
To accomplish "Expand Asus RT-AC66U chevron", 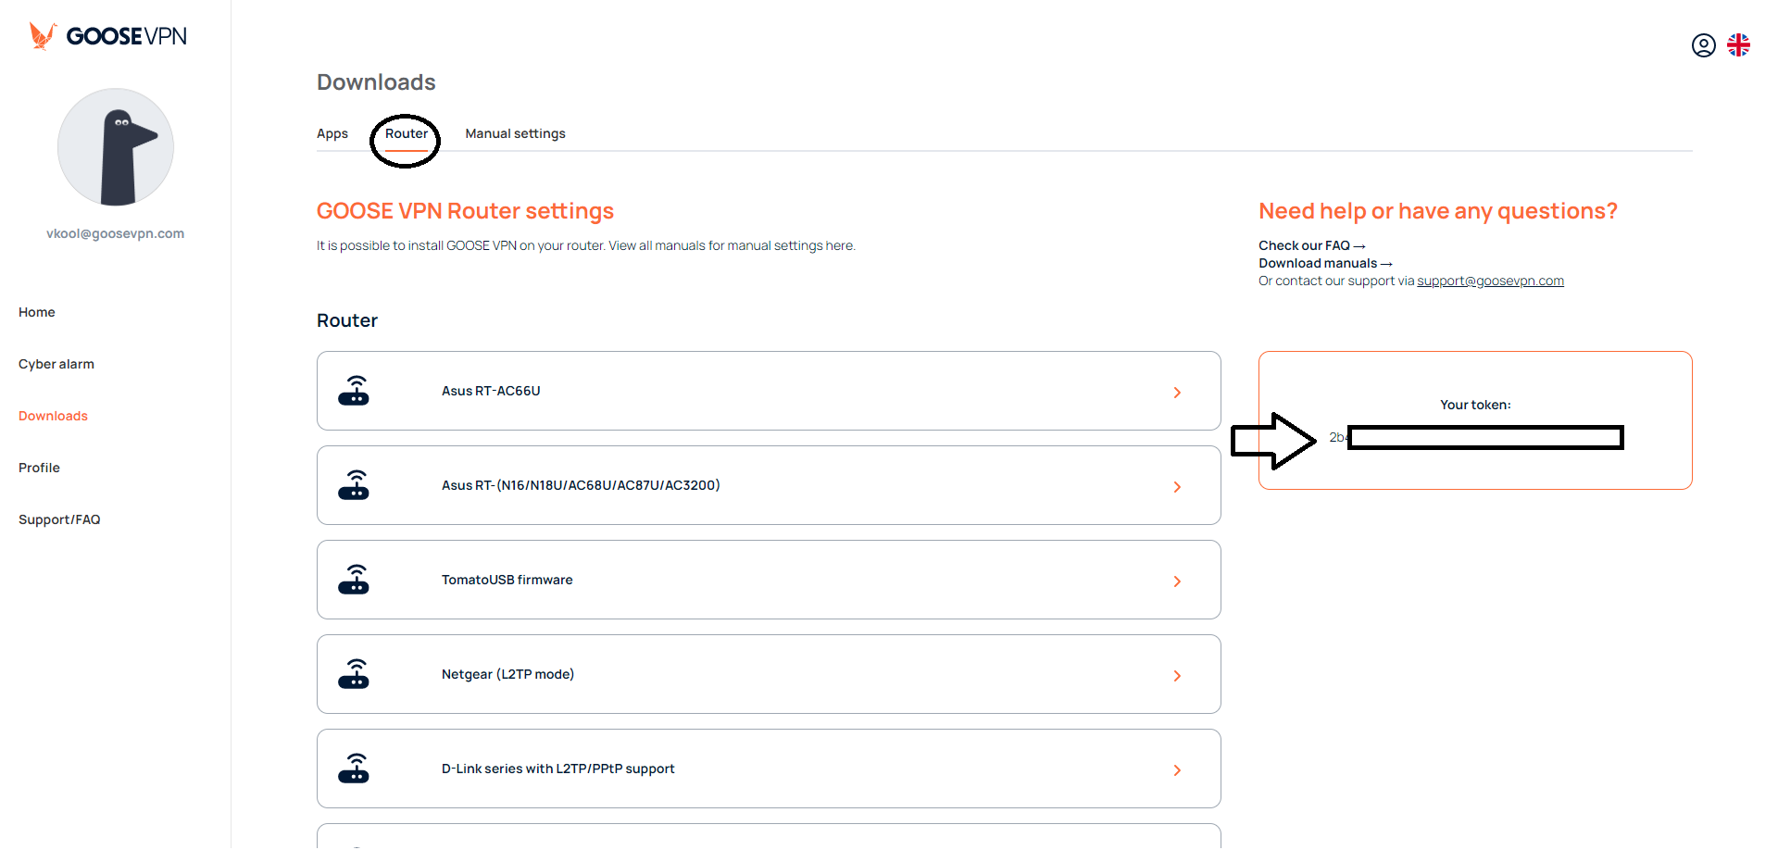I will point(1177,393).
